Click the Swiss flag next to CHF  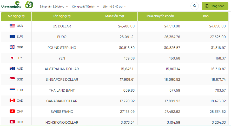click(12, 111)
